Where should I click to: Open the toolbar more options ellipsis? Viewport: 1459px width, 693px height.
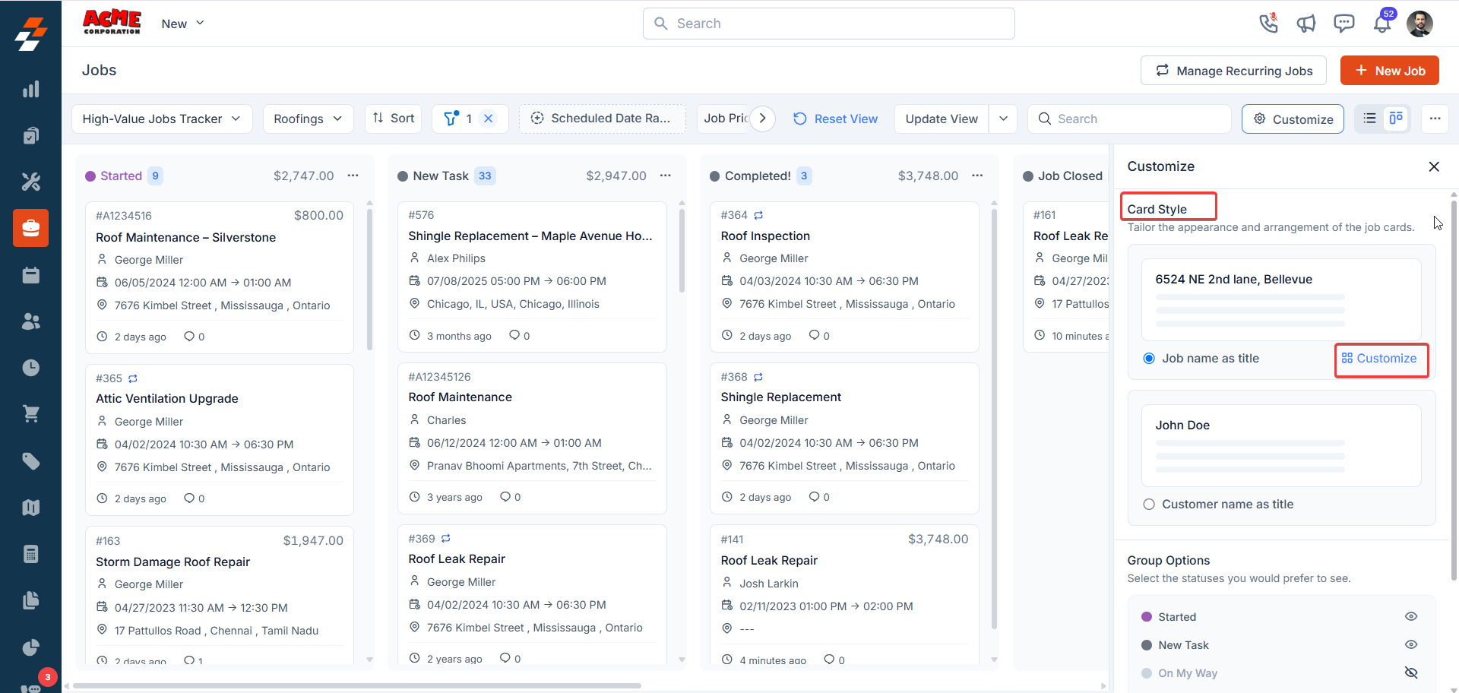click(x=1435, y=119)
